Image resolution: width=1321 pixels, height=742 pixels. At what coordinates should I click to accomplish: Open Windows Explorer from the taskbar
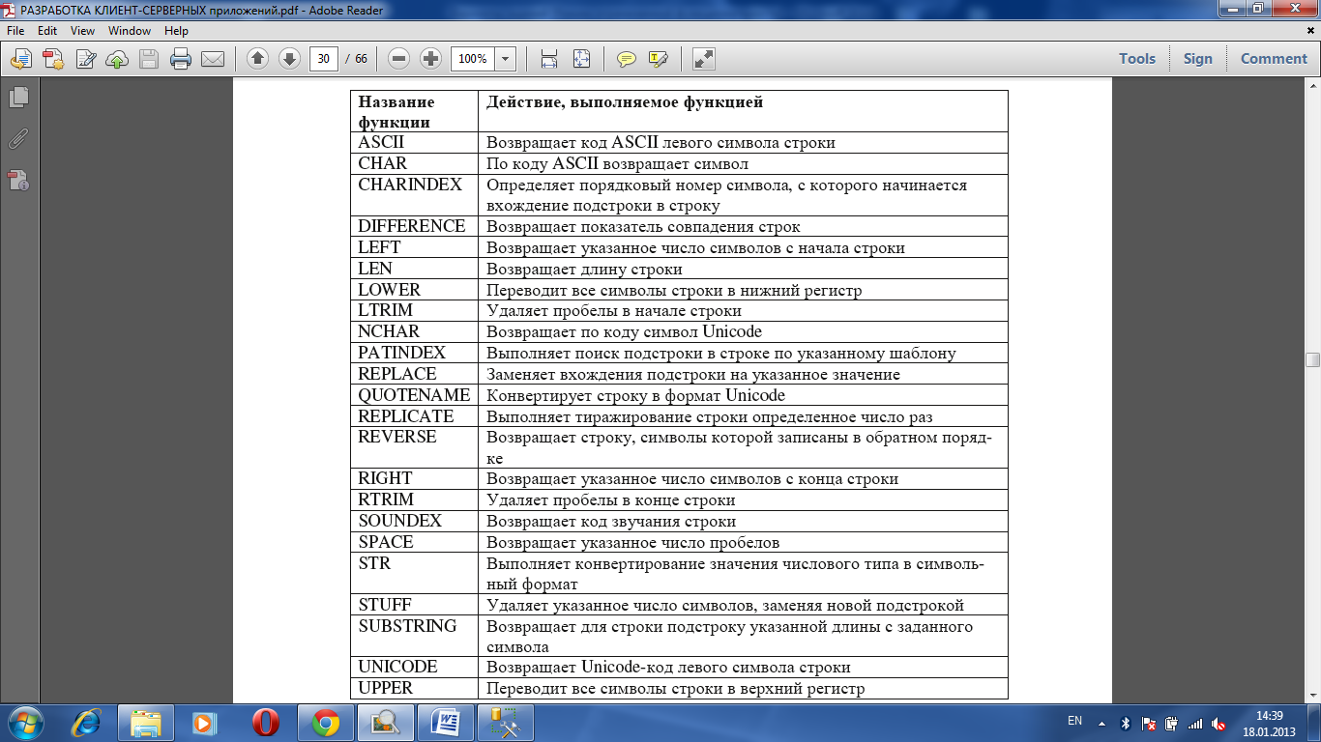pos(147,722)
